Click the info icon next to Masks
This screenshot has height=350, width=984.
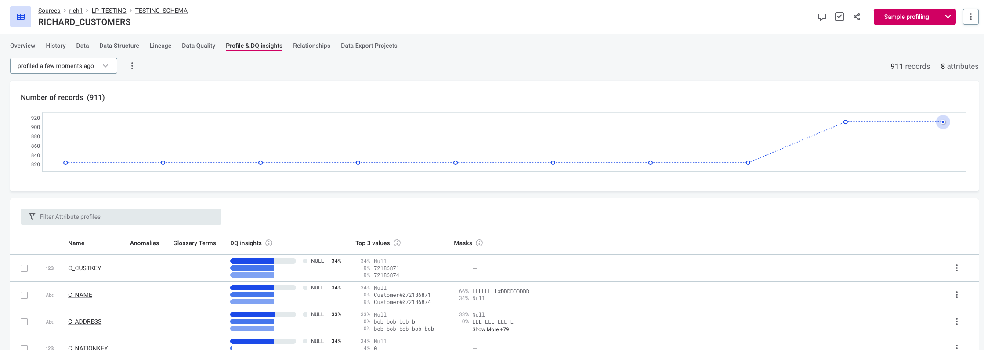[479, 243]
